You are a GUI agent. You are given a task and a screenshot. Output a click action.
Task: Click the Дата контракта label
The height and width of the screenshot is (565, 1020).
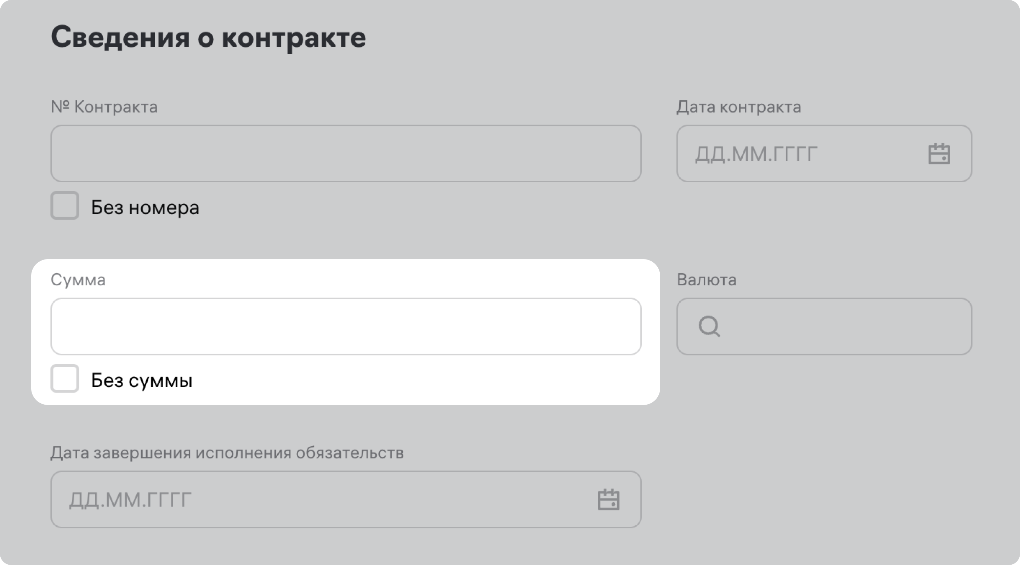(738, 107)
